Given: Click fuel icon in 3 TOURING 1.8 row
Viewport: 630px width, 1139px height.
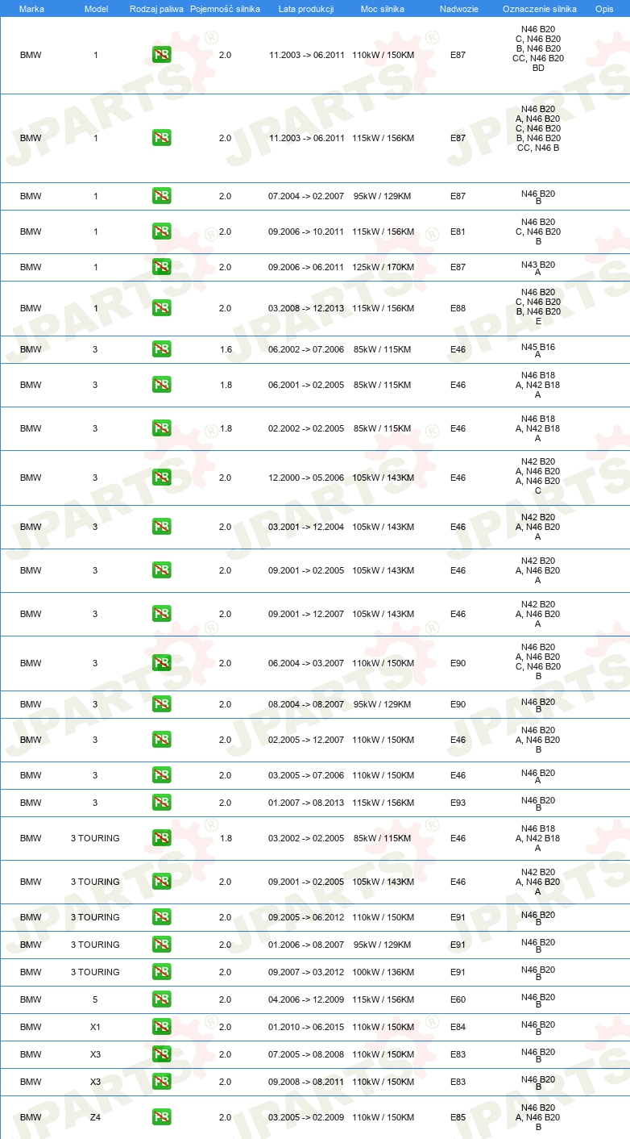Looking at the screenshot, I should [162, 838].
